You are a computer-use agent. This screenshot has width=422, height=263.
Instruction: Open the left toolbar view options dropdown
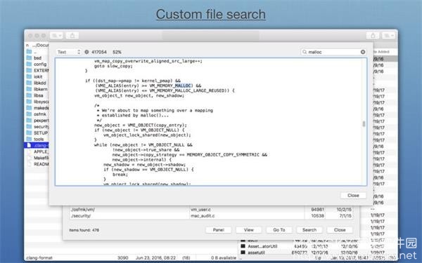[56, 36]
